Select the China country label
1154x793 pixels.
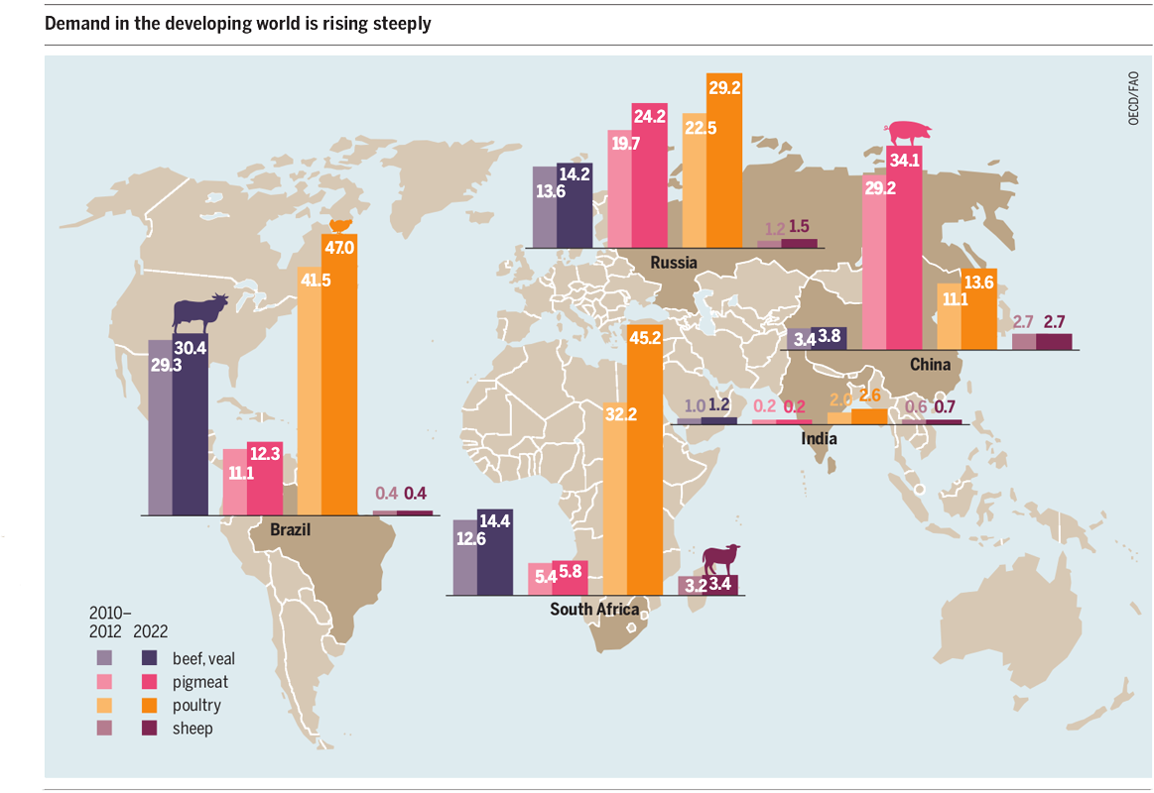coord(930,365)
